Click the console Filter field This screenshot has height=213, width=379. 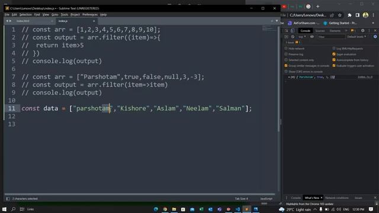[331, 37]
